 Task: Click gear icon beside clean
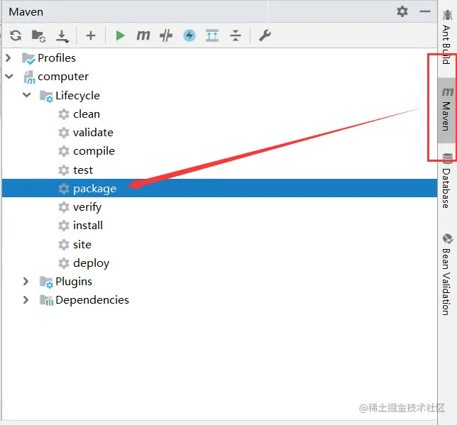(x=64, y=114)
